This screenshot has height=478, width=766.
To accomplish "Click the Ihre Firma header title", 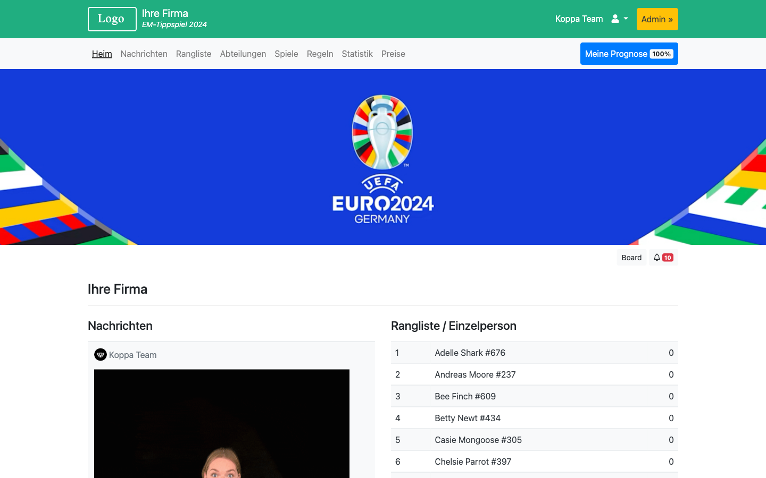I will (165, 13).
